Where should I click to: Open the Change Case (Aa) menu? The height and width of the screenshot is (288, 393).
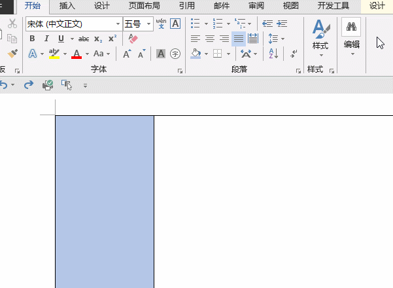coord(101,54)
